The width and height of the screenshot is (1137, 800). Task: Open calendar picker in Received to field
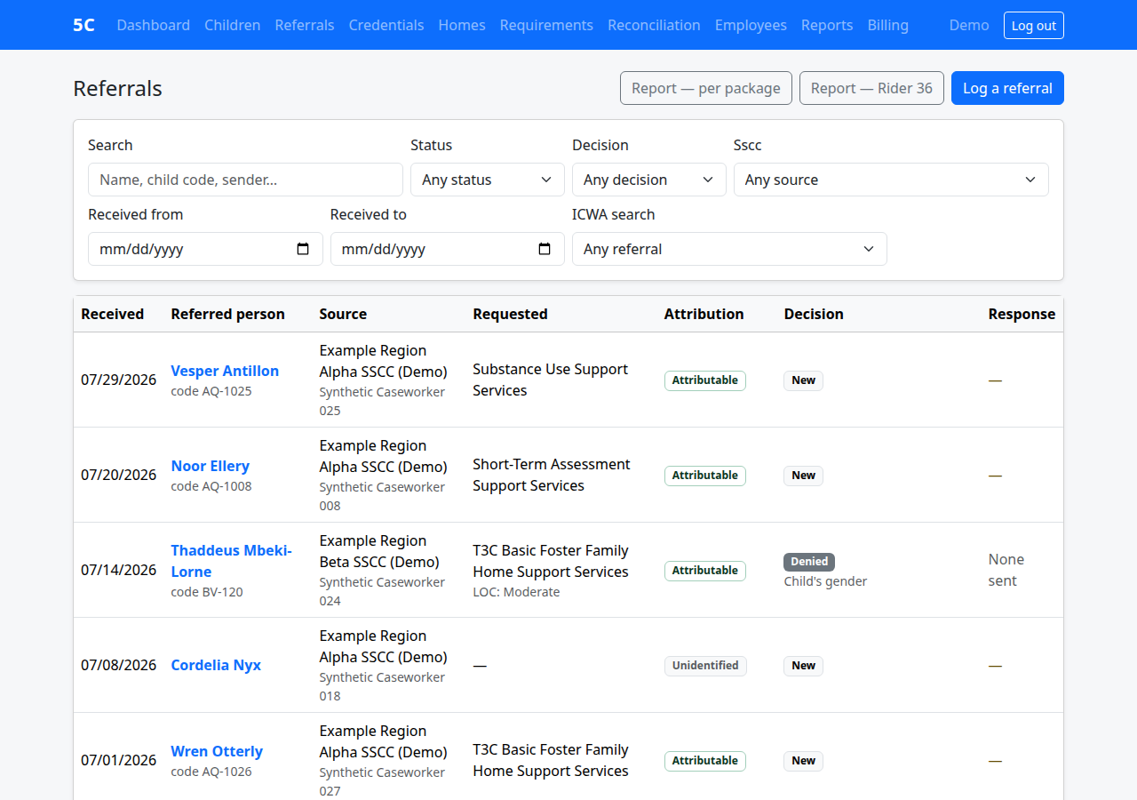(545, 249)
